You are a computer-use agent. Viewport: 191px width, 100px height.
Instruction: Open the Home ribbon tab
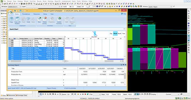click(17, 14)
